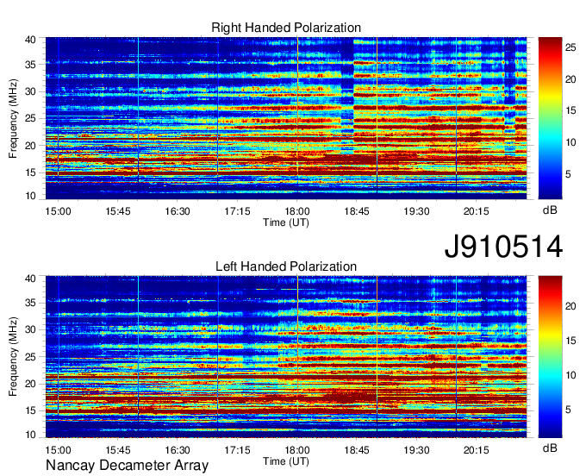
Task: Click the 25 dB tick on Right Handed color bar
Action: (570, 48)
